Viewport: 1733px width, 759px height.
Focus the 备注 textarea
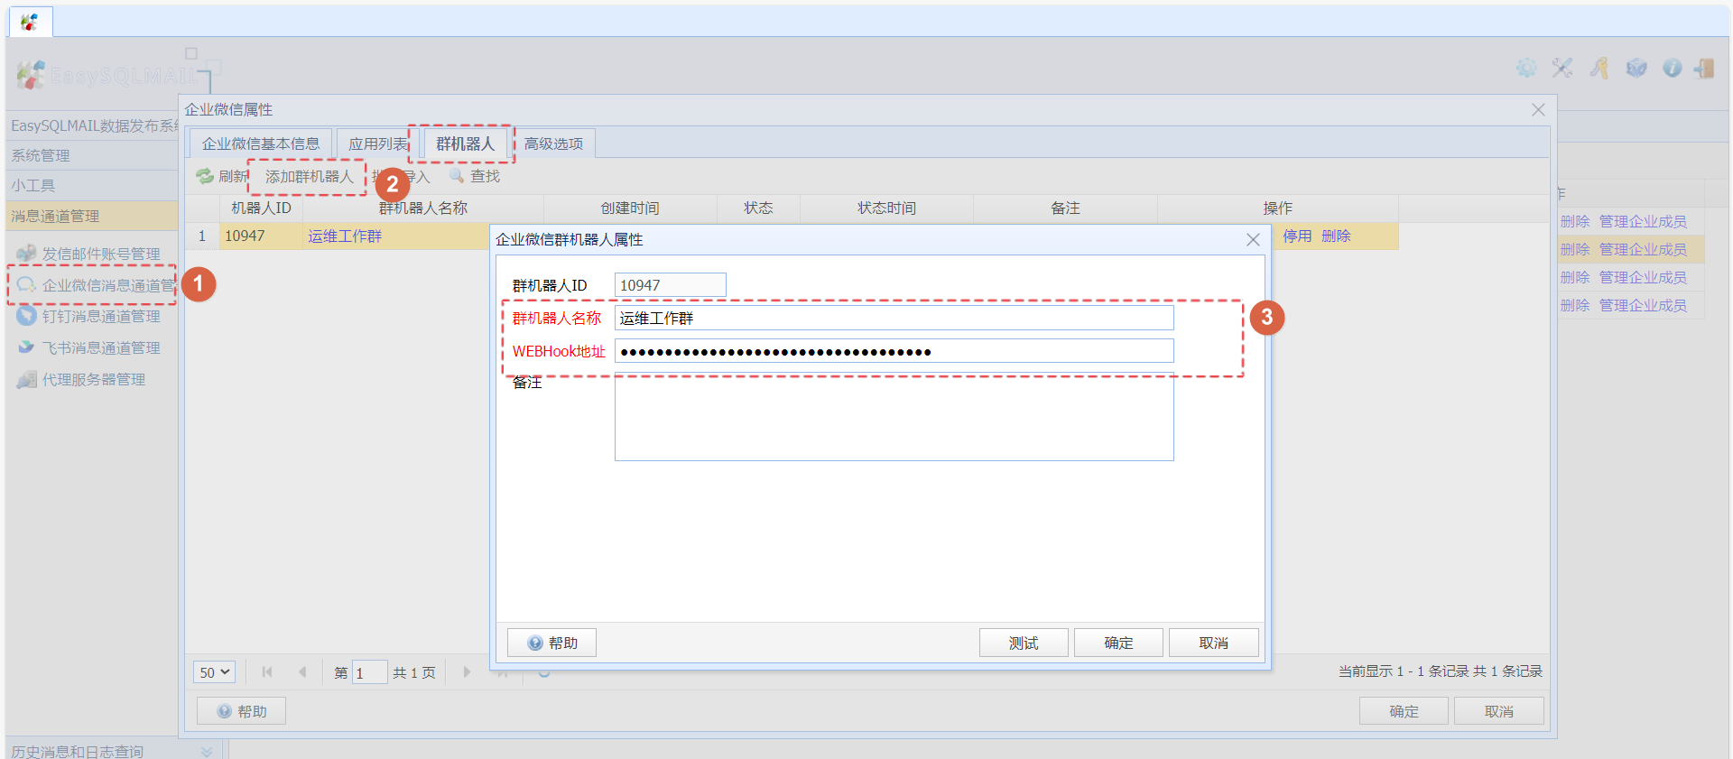pyautogui.click(x=894, y=416)
